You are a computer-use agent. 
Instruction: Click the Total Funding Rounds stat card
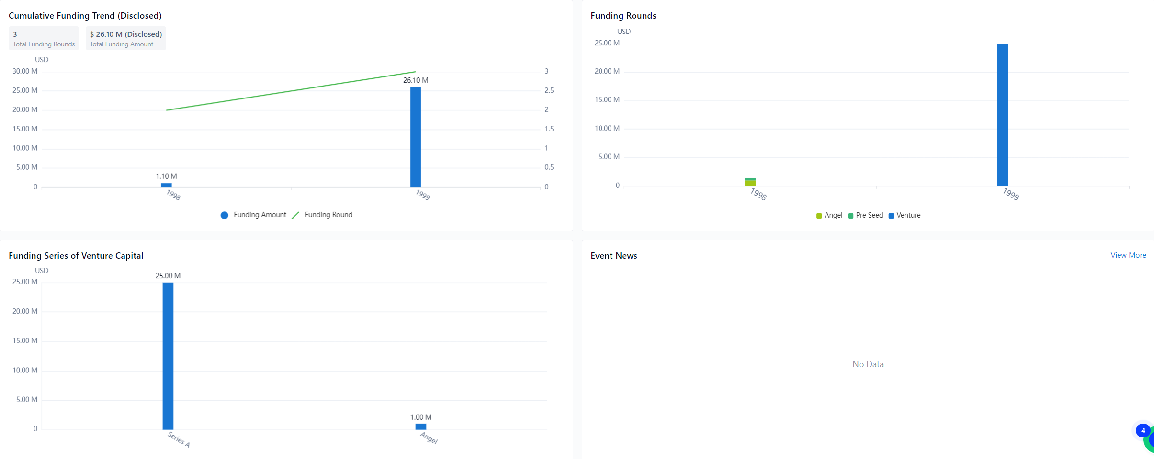point(44,38)
